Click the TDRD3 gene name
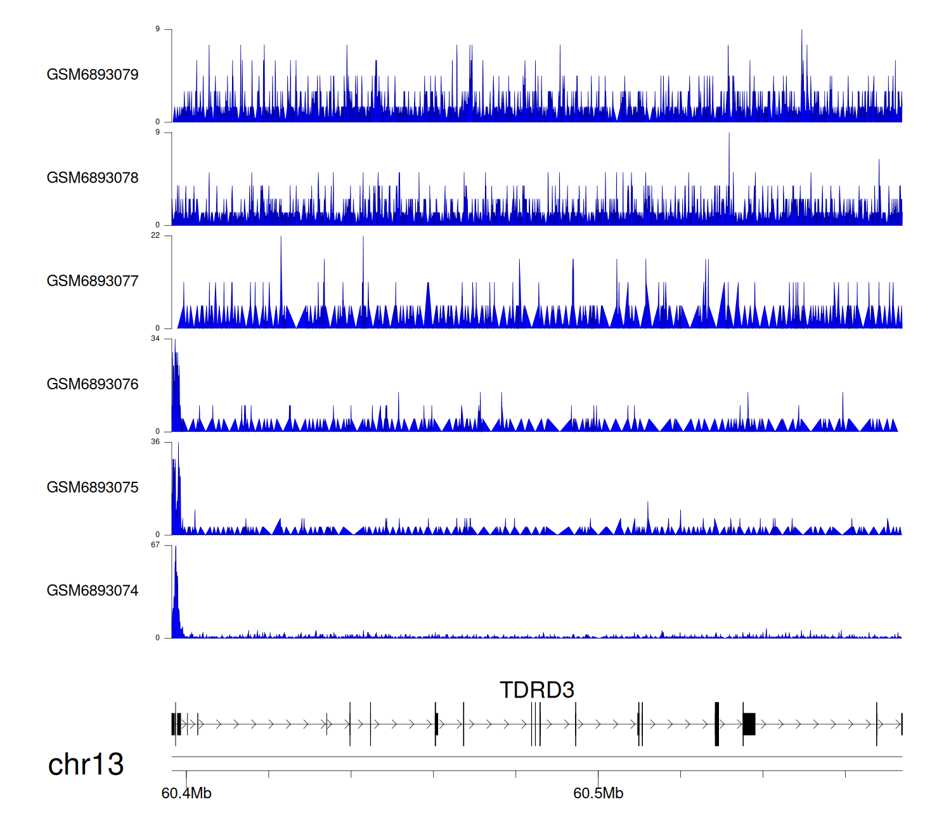The height and width of the screenshot is (837, 951). 536,690
